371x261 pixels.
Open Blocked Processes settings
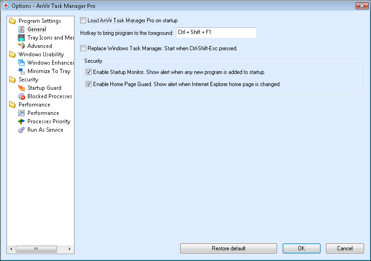50,96
